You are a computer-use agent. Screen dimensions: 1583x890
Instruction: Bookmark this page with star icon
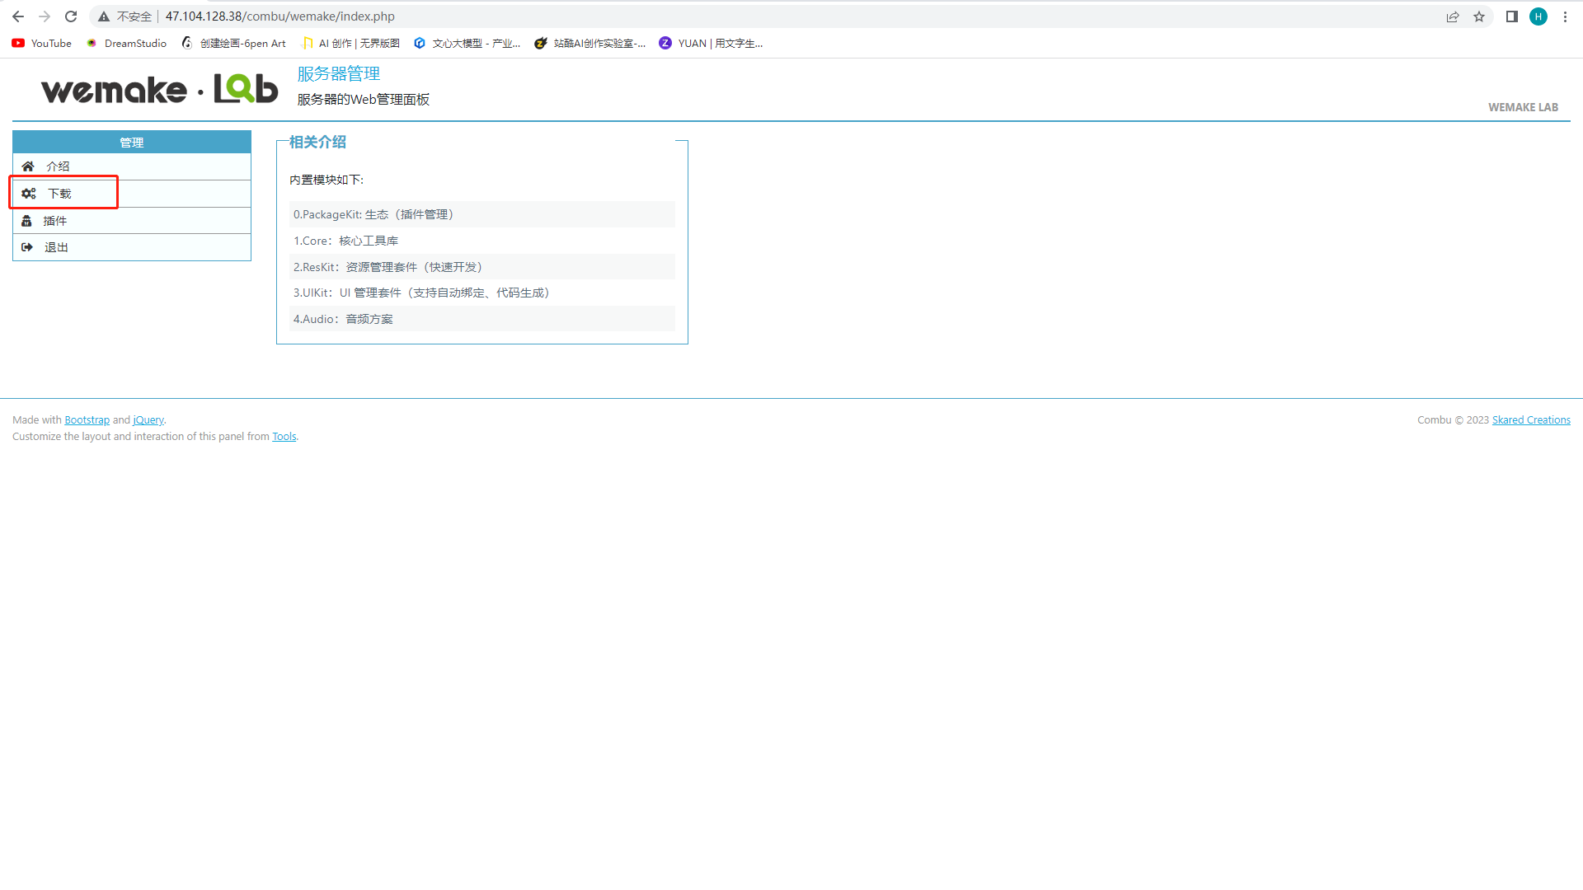(1479, 16)
